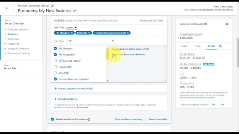This screenshot has height=134, width=239.
Task: Click Remove all Job Titles
Action: tap(151, 20)
